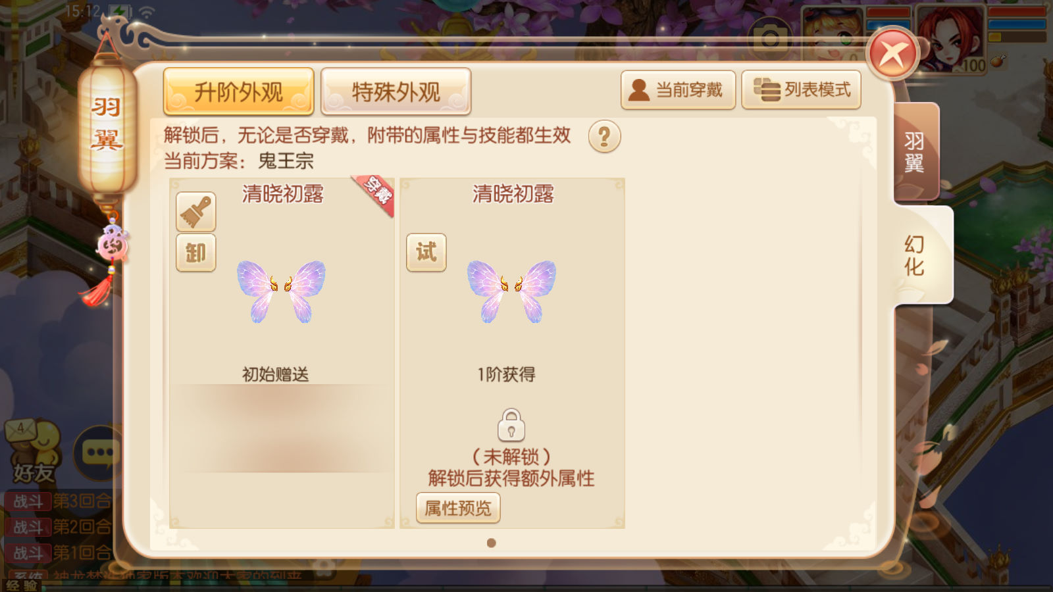1053x592 pixels.
Task: Click the brush dye icon button
Action: [x=196, y=212]
